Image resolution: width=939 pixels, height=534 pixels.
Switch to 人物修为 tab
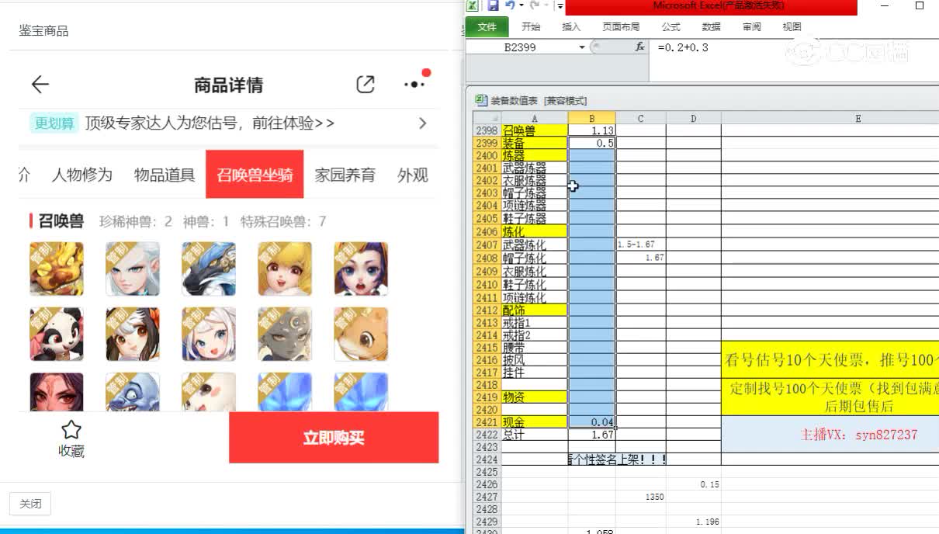point(82,175)
